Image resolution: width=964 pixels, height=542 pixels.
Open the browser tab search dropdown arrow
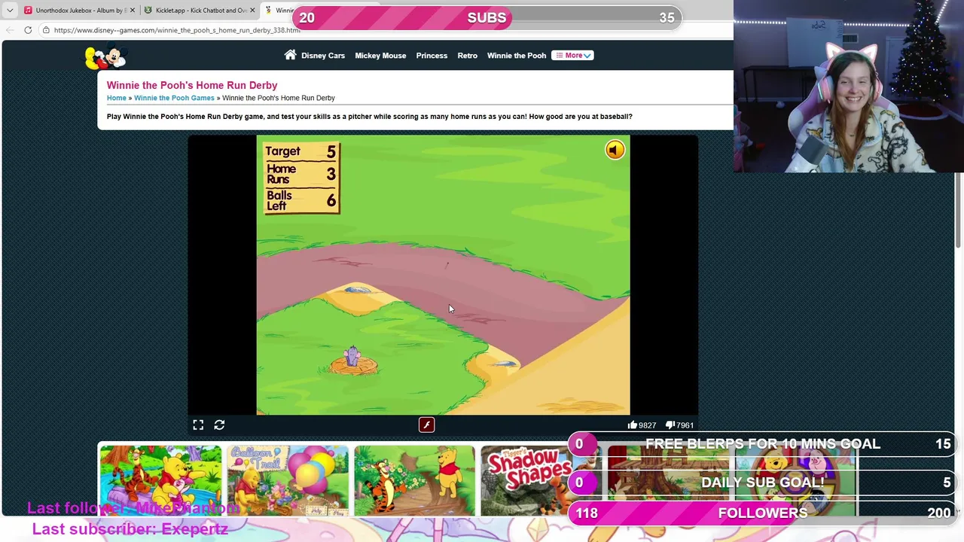pyautogui.click(x=10, y=11)
